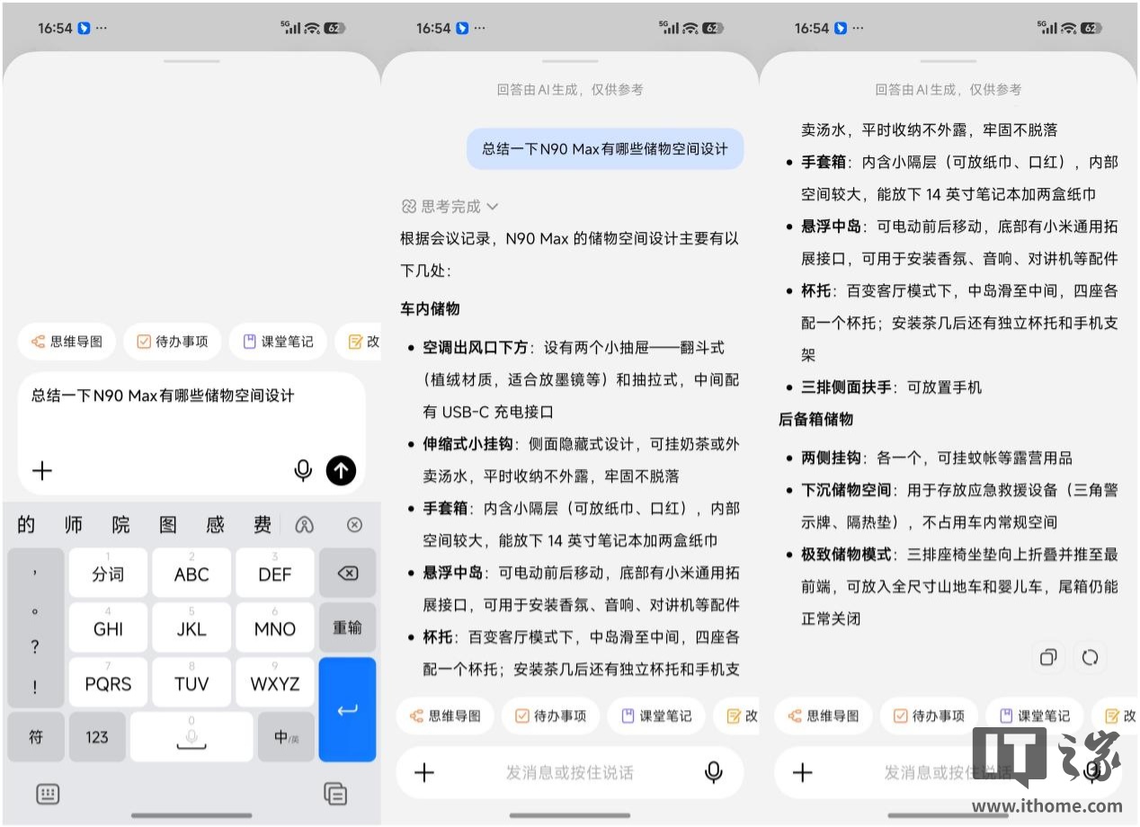Viewport: 1140px width, 827px height.
Task: Tap the GHI key
Action: click(x=108, y=627)
